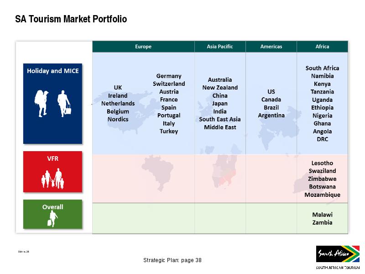
Task: Select the Americas column header
Action: coord(271,47)
